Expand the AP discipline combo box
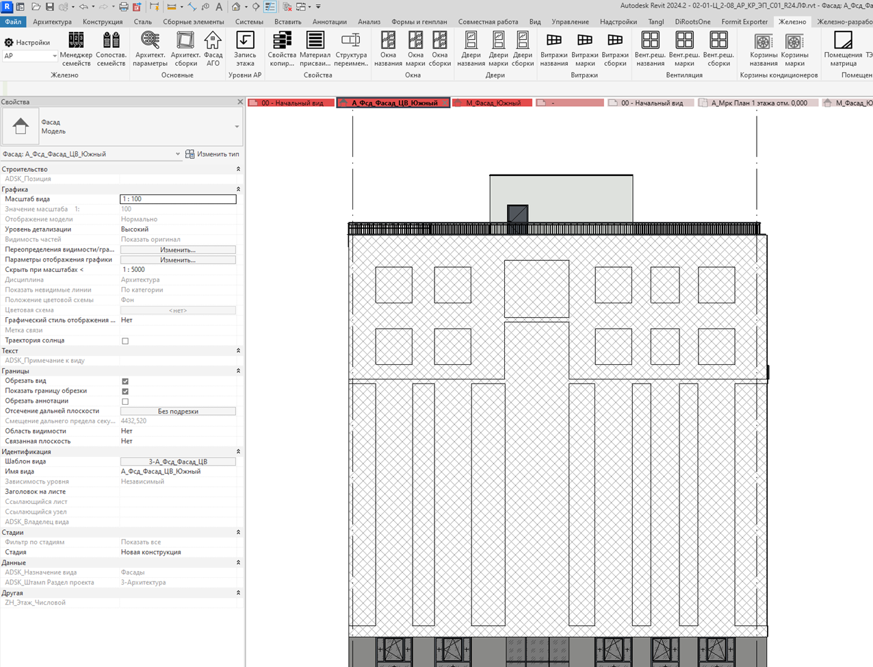Viewport: 873px width, 667px height. coord(30,56)
